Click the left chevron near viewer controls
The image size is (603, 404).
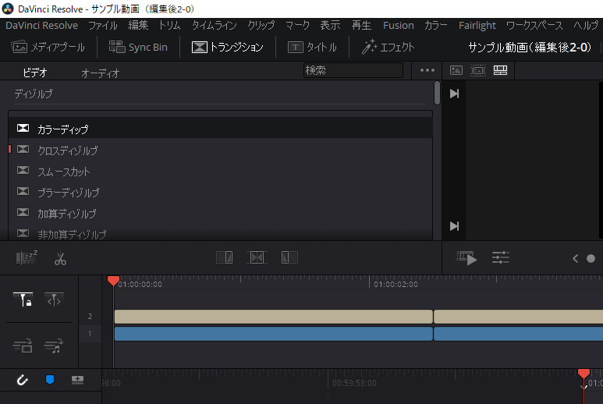click(x=576, y=259)
